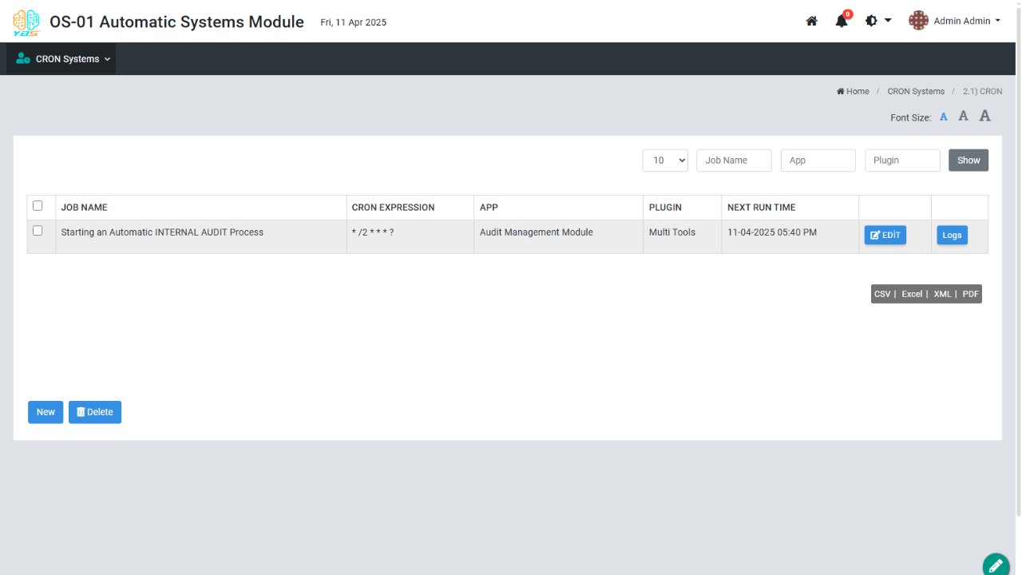This screenshot has height=575, width=1022.
Task: Open the rows-per-page dropdown showing 10
Action: click(665, 161)
